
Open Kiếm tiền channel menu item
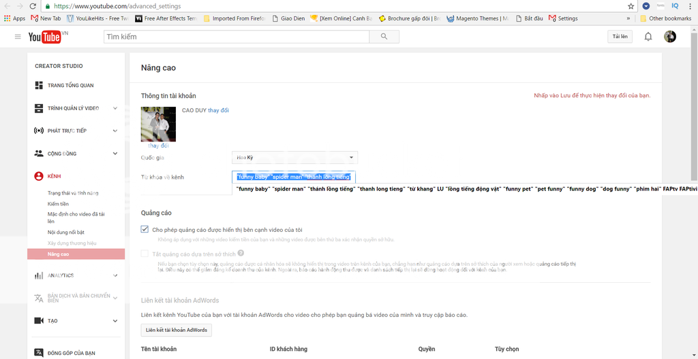[58, 204]
